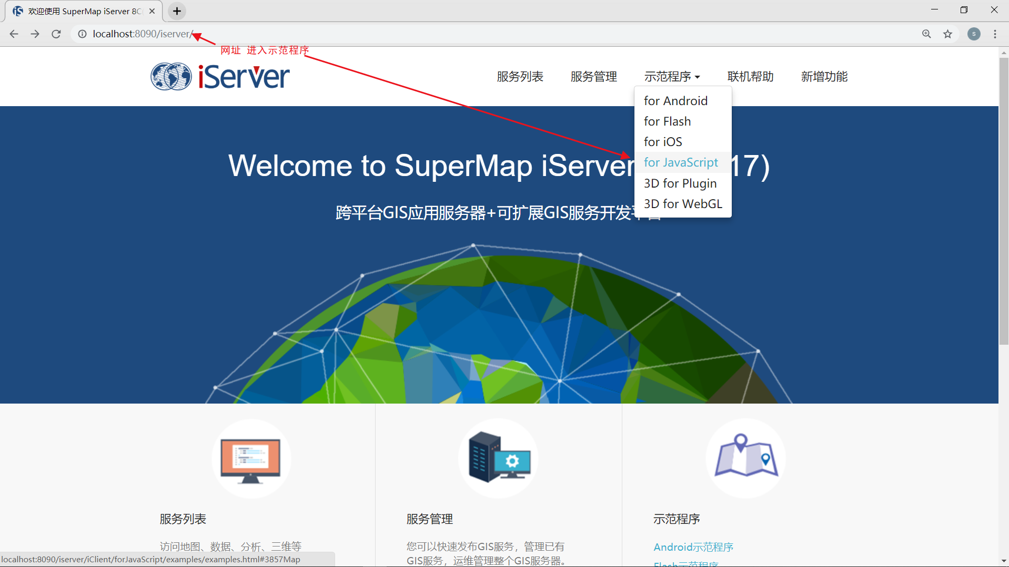Screen dimensions: 1009x567
Task: Click the page info icon in address bar
Action: (x=82, y=34)
